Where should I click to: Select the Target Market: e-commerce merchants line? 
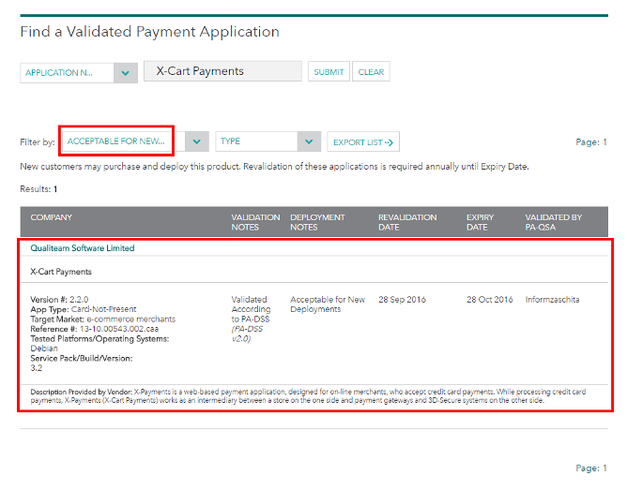tap(102, 319)
